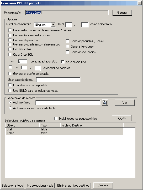Click Eliminar archivos destinos button
The width and height of the screenshot is (143, 190).
coord(73,186)
